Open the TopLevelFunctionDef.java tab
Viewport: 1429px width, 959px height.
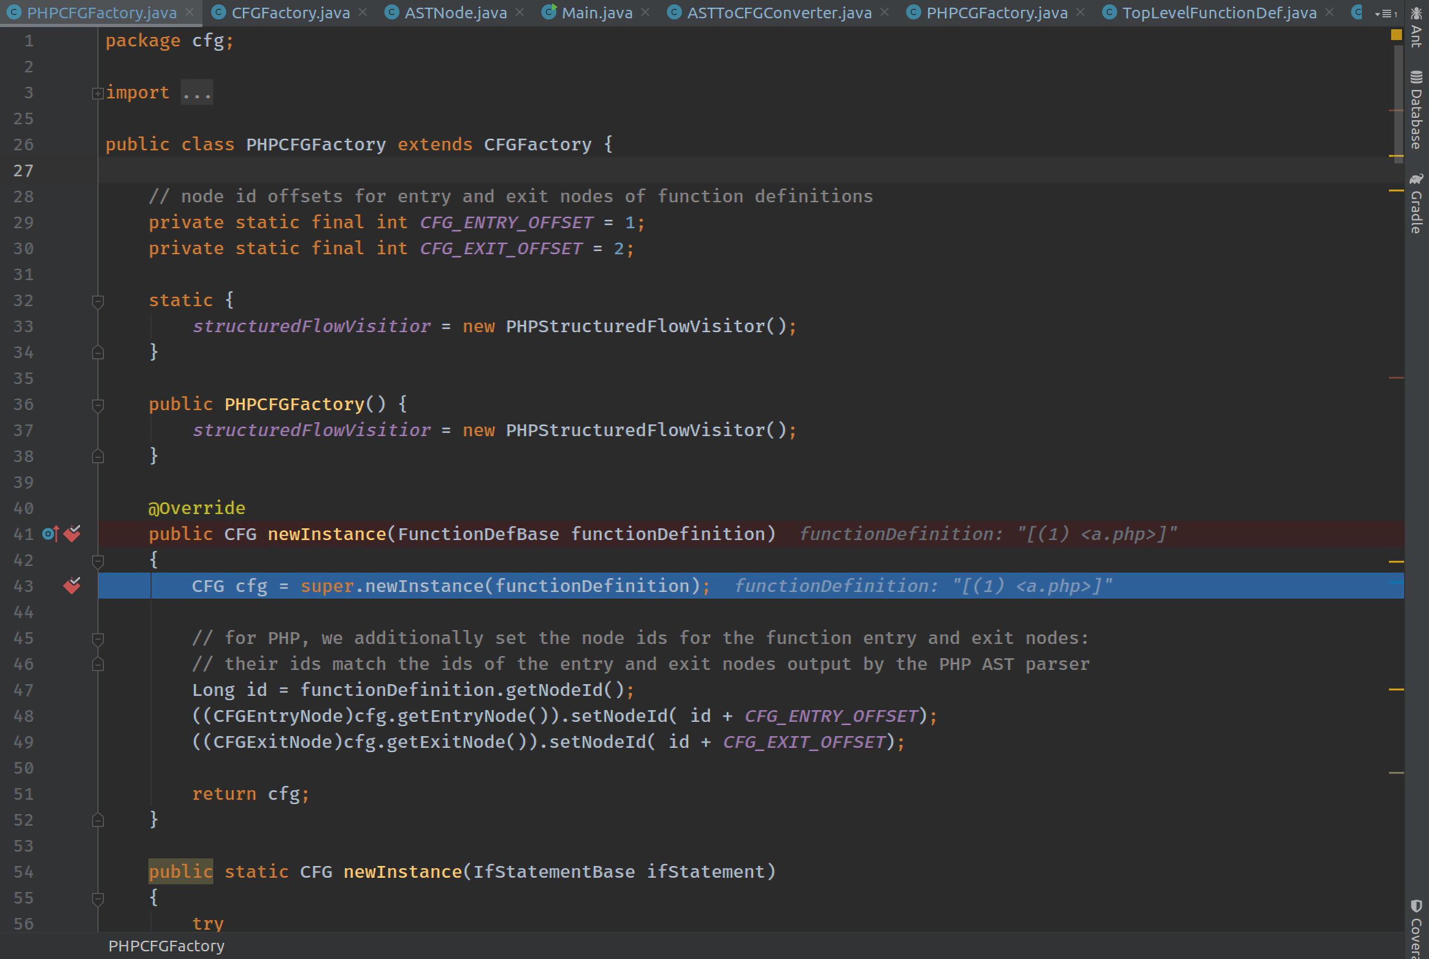point(1219,13)
